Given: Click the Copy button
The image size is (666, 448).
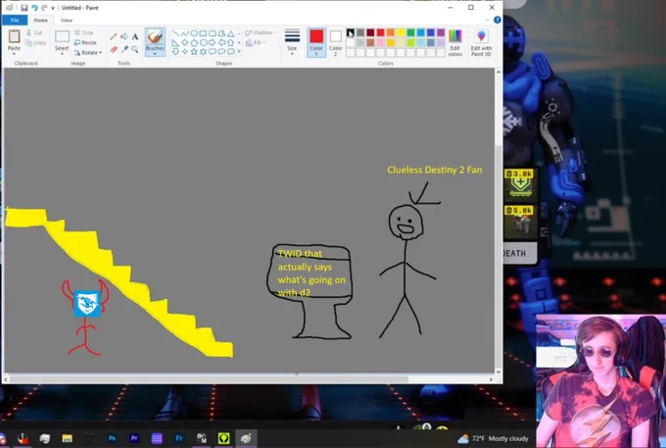Looking at the screenshot, I should click(x=35, y=42).
